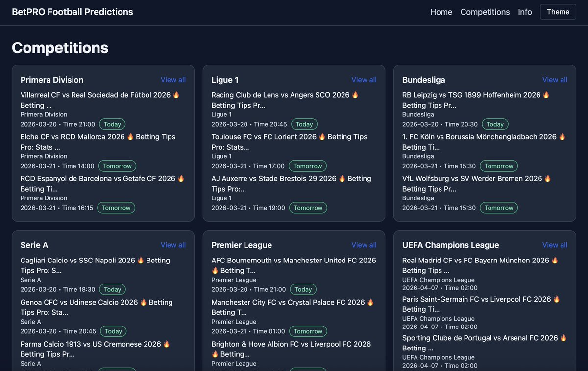Image resolution: width=588 pixels, height=371 pixels.
Task: View all Bundesliga matches
Action: pos(555,80)
